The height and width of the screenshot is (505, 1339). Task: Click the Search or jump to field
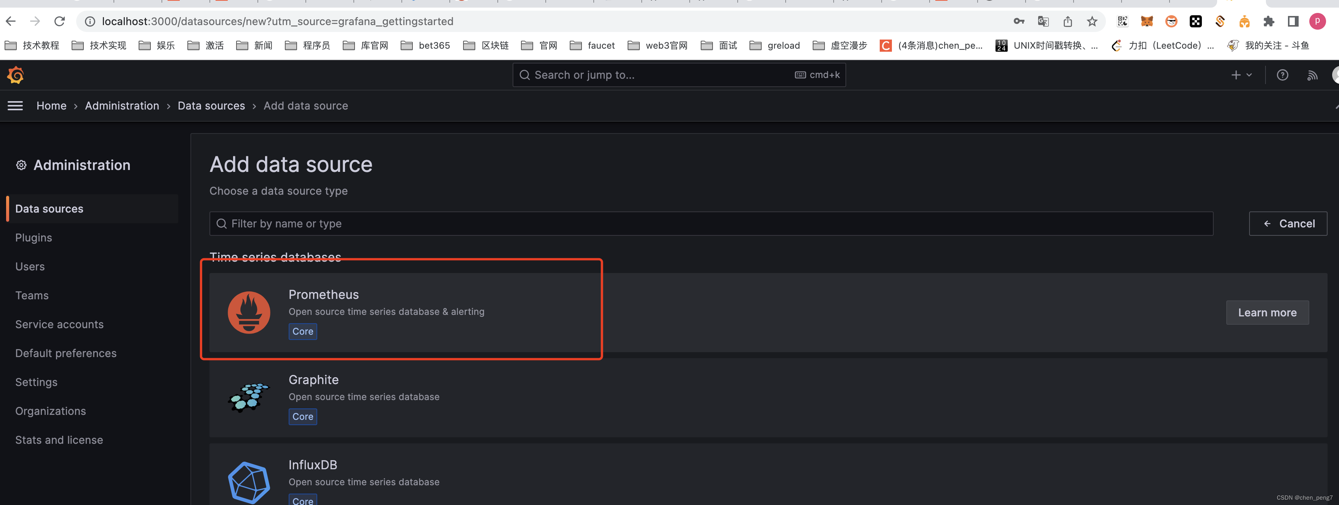coord(679,75)
